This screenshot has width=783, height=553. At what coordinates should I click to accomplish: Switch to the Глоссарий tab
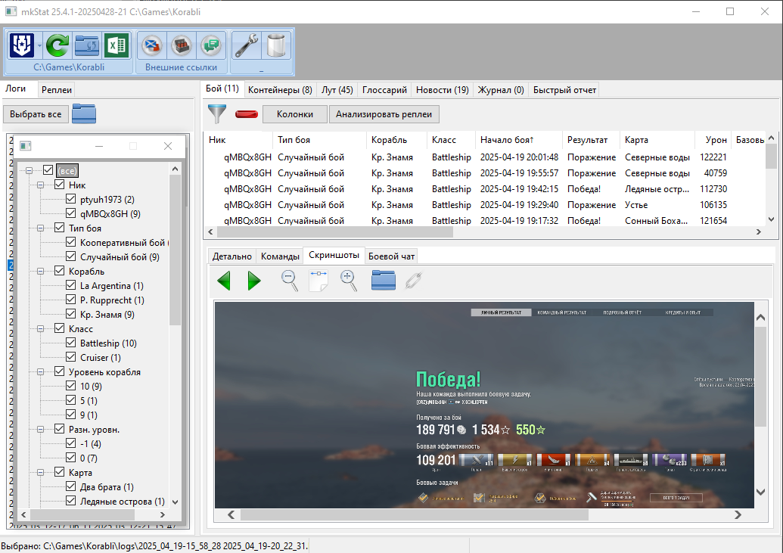coord(384,90)
